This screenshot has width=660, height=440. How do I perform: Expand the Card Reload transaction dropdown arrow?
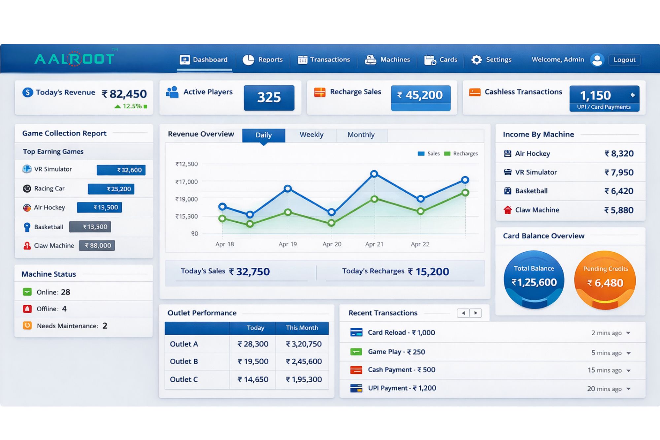click(628, 333)
